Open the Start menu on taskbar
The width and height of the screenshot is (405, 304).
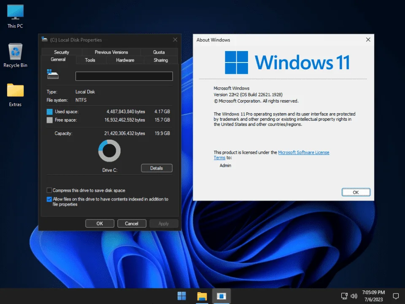tap(181, 296)
